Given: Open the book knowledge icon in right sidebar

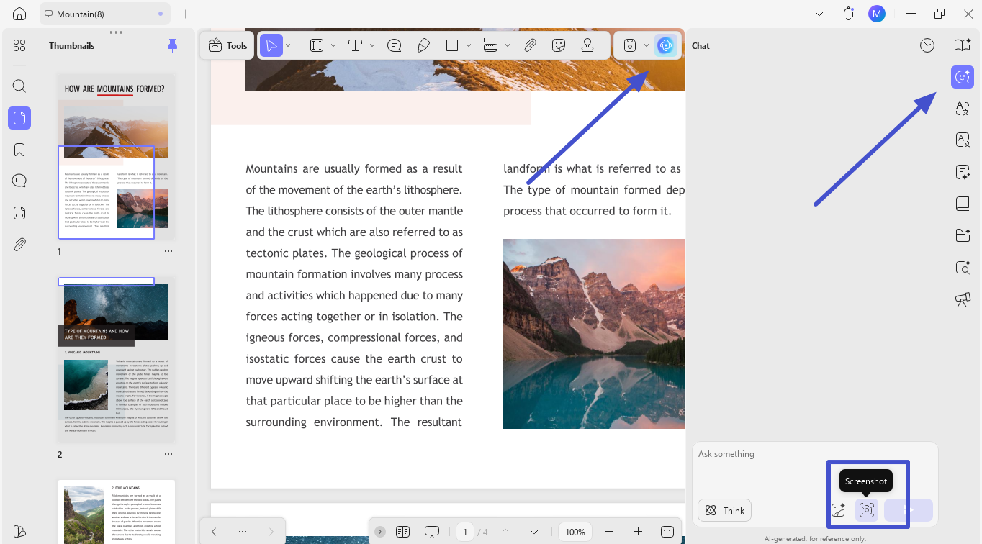Looking at the screenshot, I should tap(963, 204).
